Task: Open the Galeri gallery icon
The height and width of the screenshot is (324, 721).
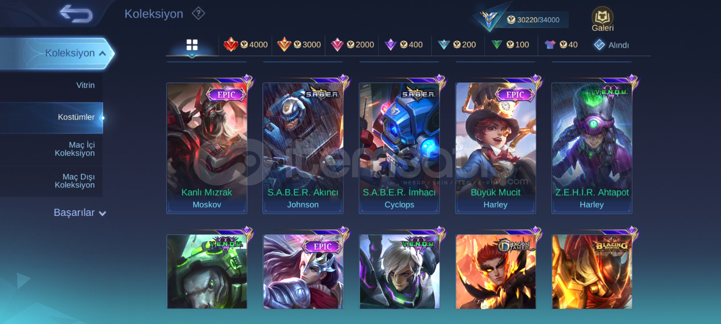Action: click(x=602, y=19)
